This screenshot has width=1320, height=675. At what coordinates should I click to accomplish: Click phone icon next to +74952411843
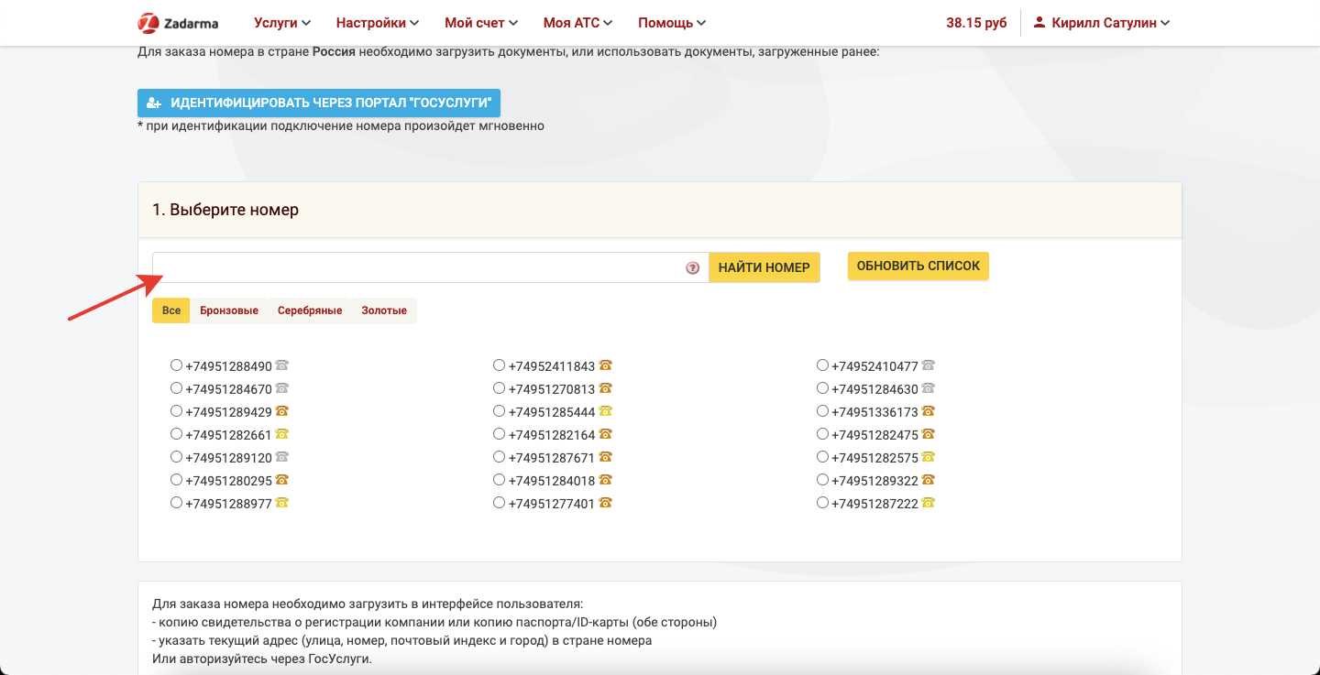tap(605, 365)
